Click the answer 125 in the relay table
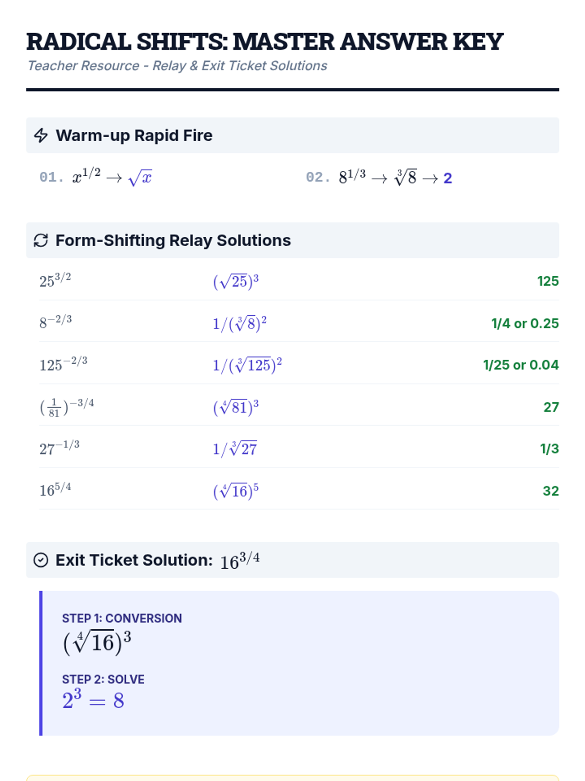The height and width of the screenshot is (781, 585). [547, 281]
